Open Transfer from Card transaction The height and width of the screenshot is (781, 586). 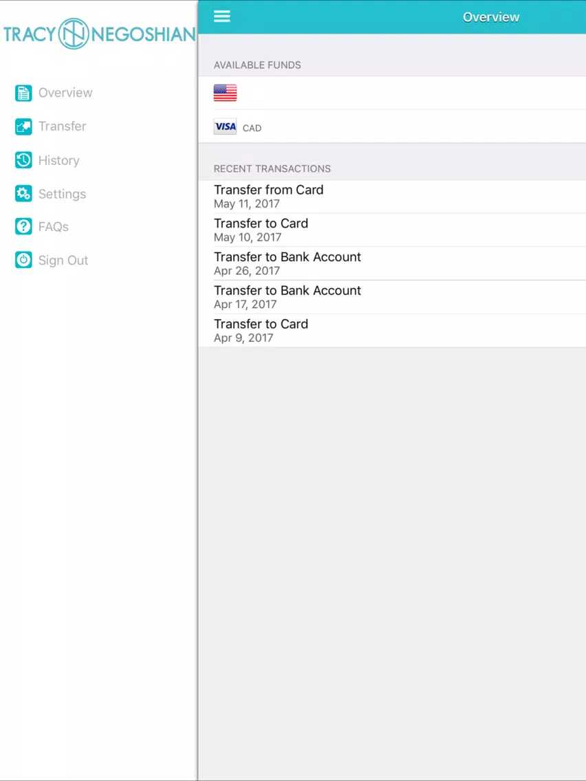coord(392,196)
